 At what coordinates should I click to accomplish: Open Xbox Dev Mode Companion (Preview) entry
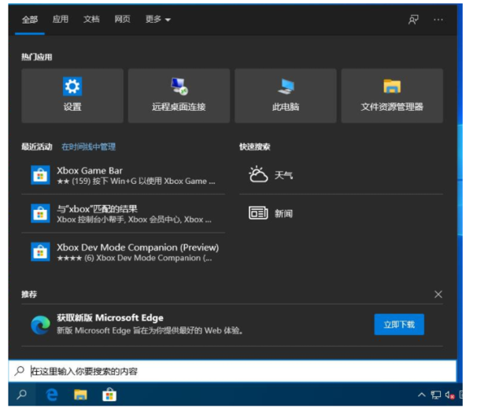tap(124, 252)
